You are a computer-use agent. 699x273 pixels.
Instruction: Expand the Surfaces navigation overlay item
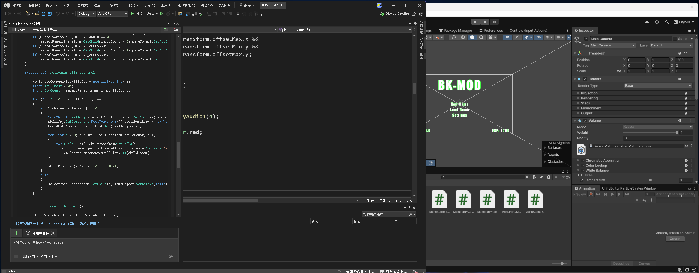(x=545, y=148)
